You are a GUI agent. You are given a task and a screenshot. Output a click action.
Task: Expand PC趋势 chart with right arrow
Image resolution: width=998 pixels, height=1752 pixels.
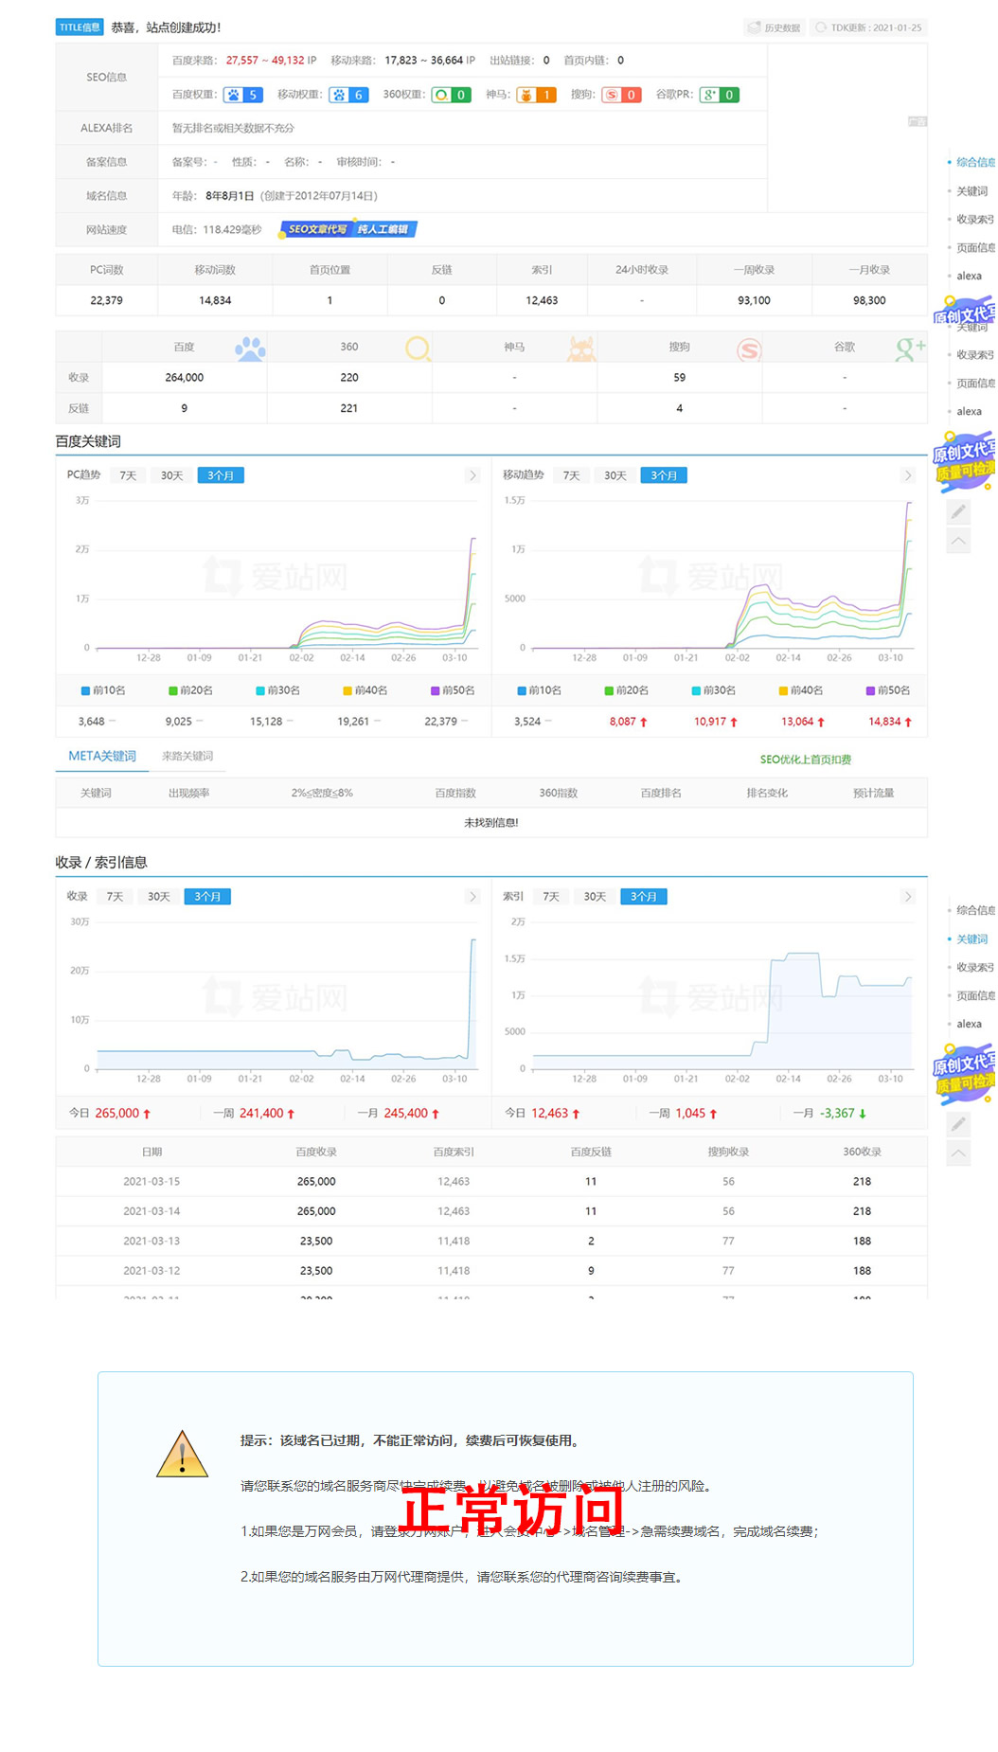pos(472,475)
